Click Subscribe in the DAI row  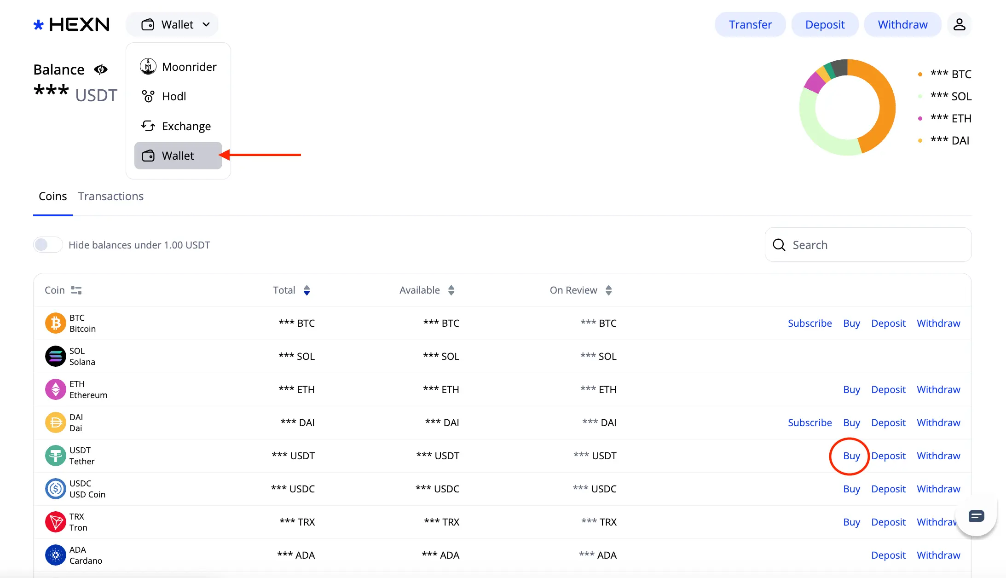pos(809,422)
